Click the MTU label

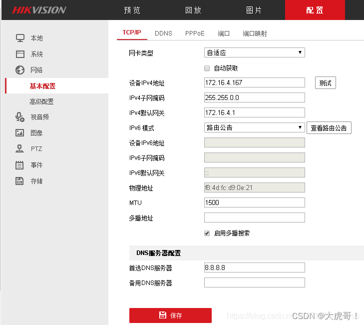(135, 202)
